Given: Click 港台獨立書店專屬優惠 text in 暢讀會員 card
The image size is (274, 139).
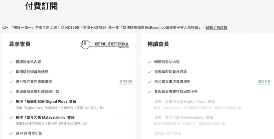Looking at the screenshot, I should point(172,81).
